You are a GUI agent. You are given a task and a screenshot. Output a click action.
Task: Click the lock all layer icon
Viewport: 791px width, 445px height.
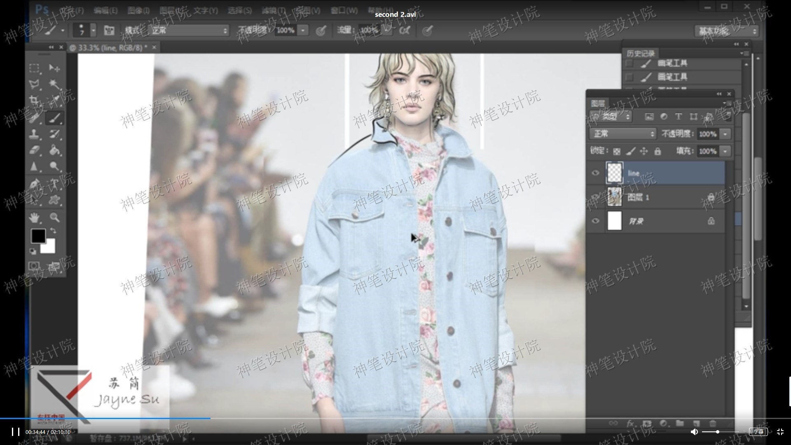[658, 151]
